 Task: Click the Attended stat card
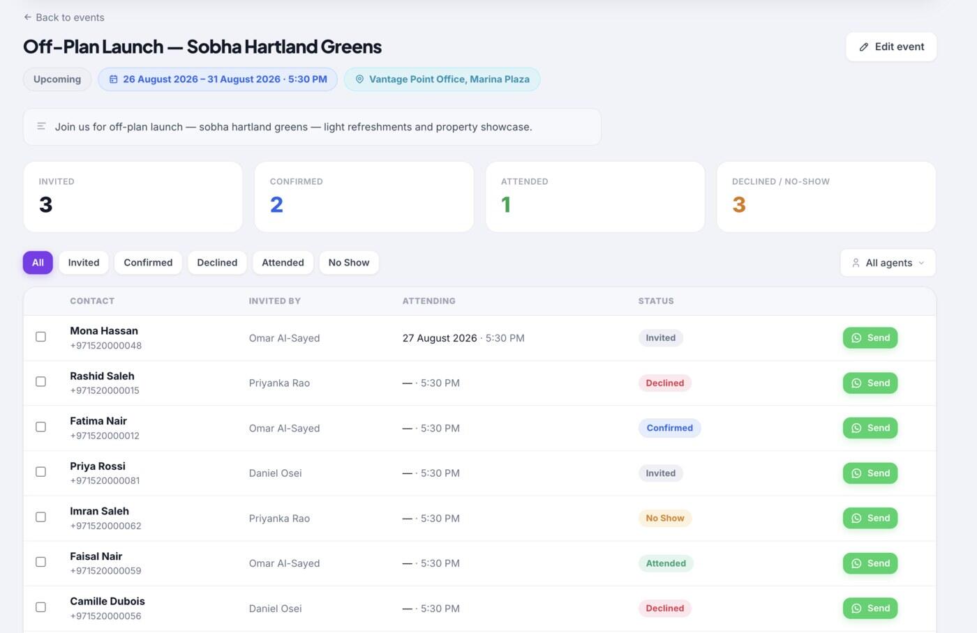tap(595, 197)
